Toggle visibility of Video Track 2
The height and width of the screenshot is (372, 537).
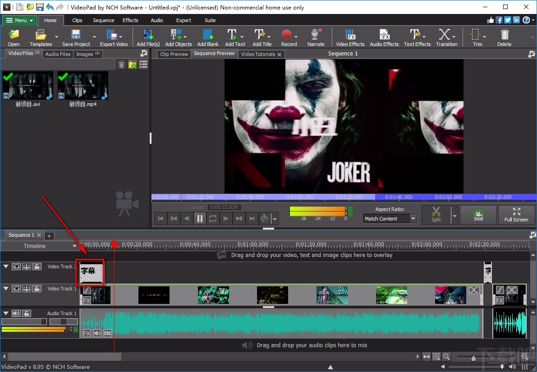tap(16, 266)
